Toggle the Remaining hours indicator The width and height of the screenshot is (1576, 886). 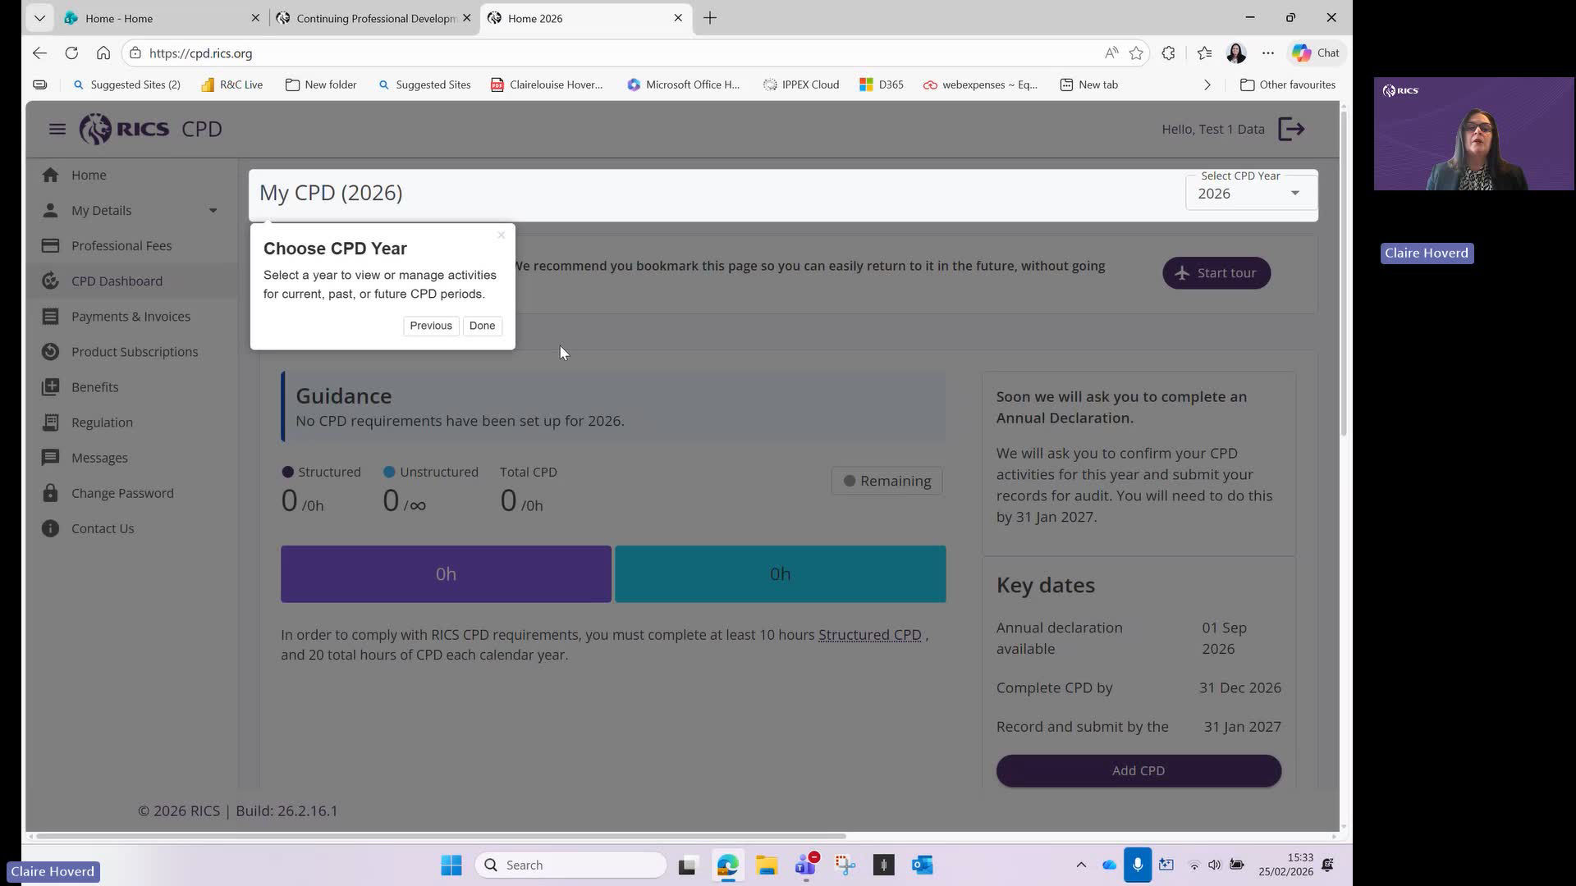pyautogui.click(x=887, y=481)
